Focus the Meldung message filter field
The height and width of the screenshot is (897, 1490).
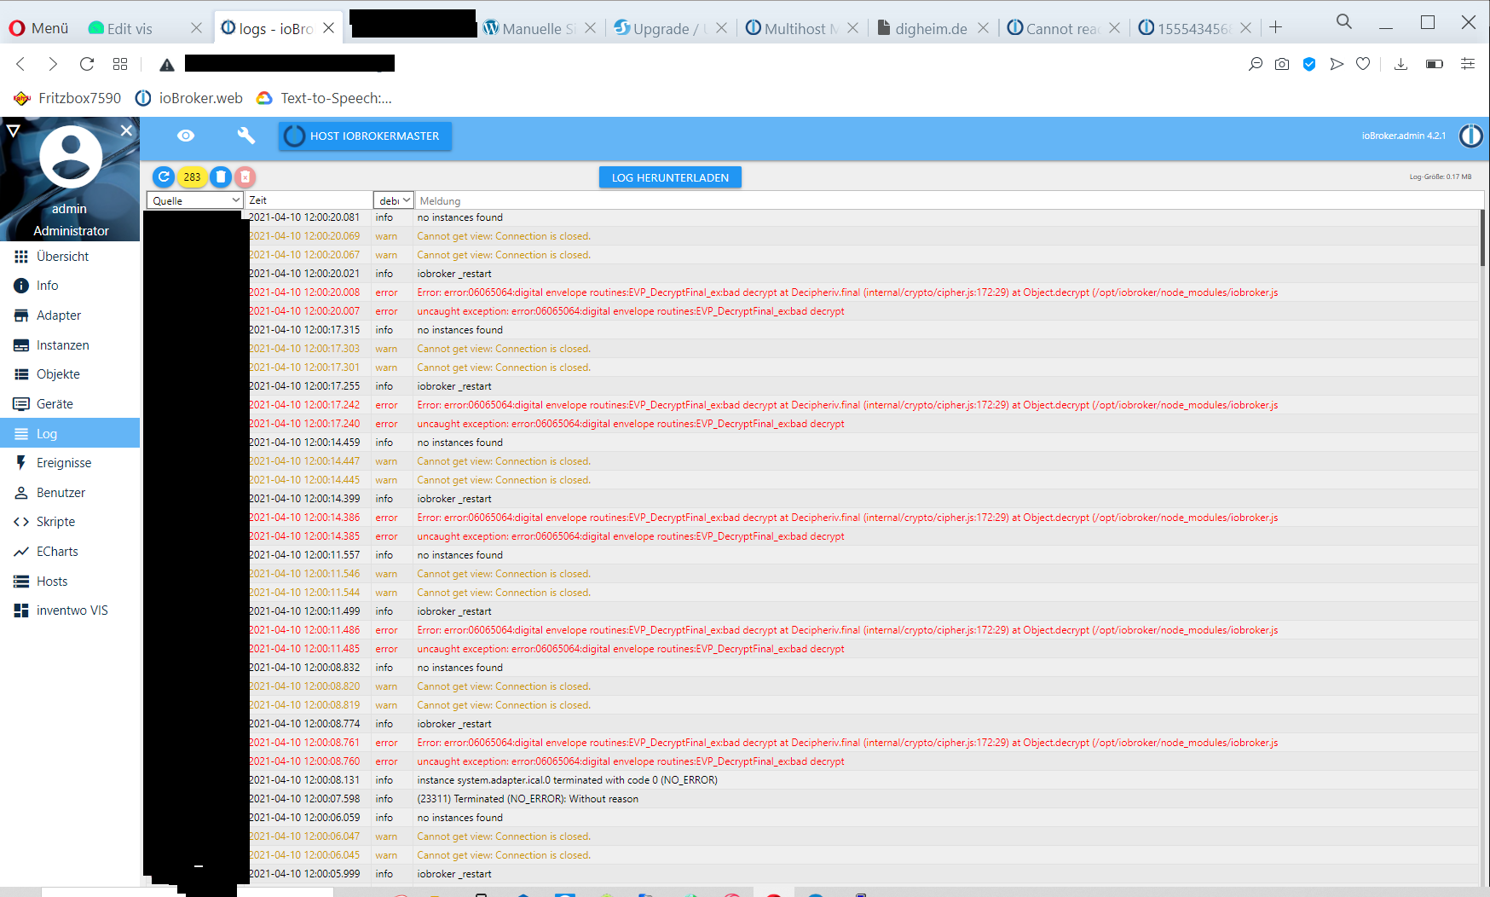click(x=949, y=200)
